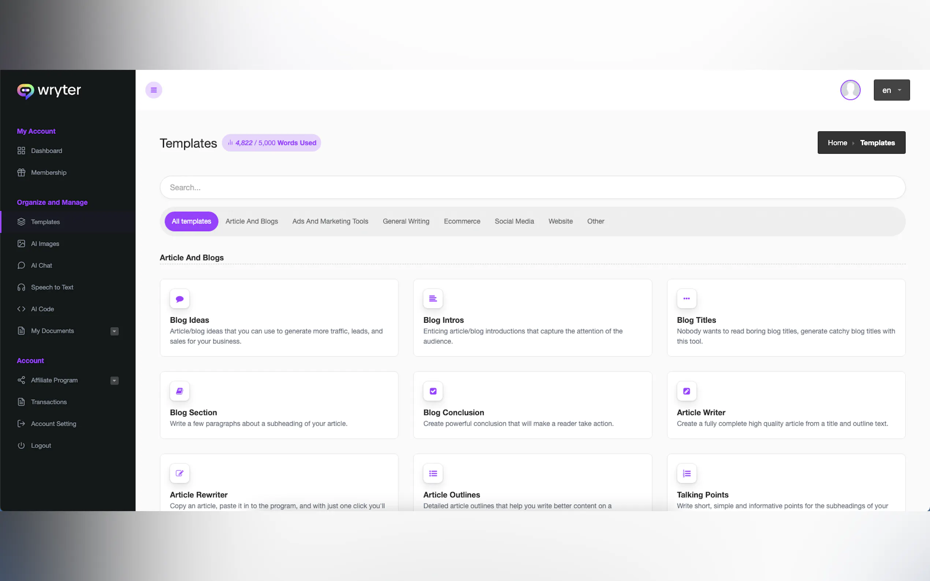Click the Blog Titles three-dots icon

[686, 299]
